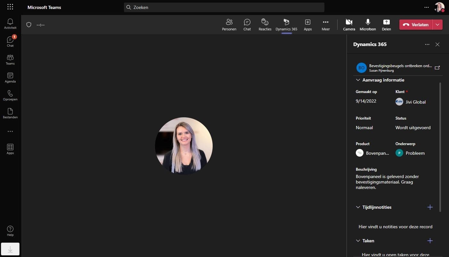The width and height of the screenshot is (449, 257).
Task: Click the Dynamics 365 panel scrollbar
Action: click(x=440, y=147)
